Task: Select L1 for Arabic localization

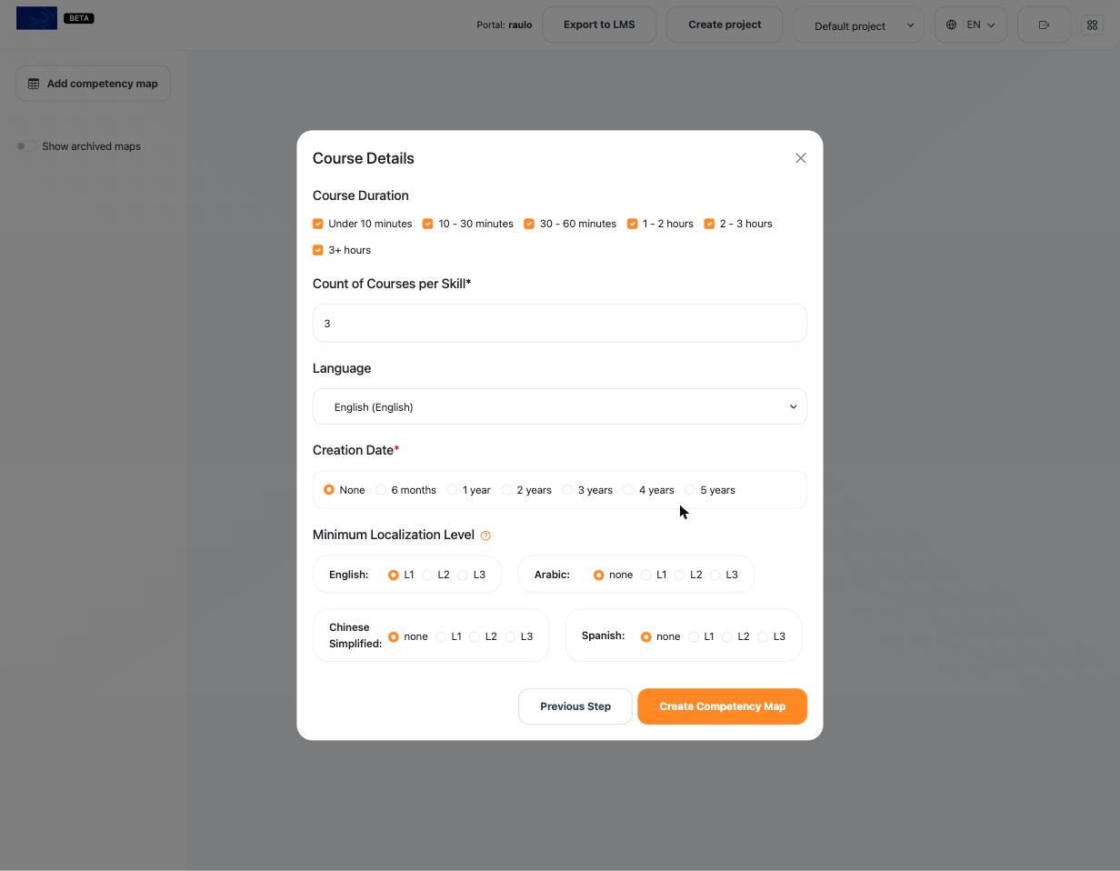Action: (x=646, y=575)
